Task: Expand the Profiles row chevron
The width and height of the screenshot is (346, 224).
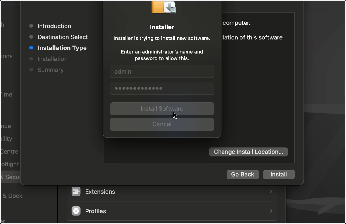Action: click(270, 211)
